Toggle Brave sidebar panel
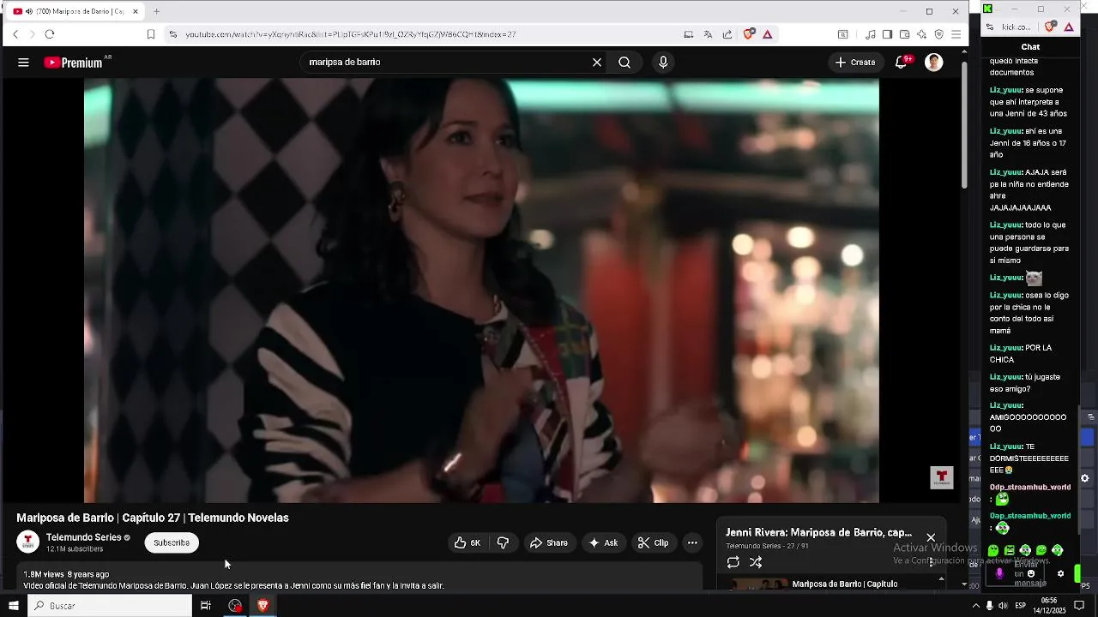Screen dimensions: 1098x617 (887, 34)
